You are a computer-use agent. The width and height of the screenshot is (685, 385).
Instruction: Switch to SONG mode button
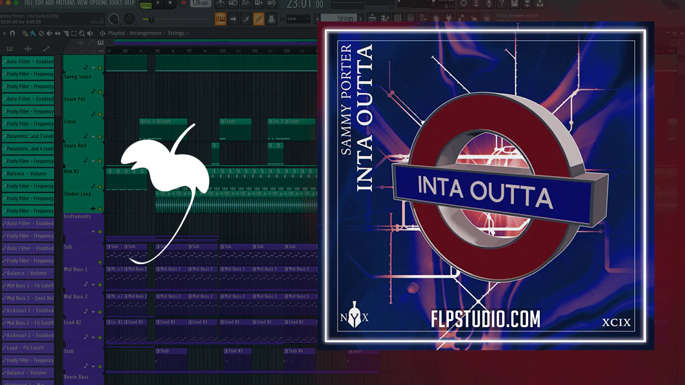coord(146,4)
